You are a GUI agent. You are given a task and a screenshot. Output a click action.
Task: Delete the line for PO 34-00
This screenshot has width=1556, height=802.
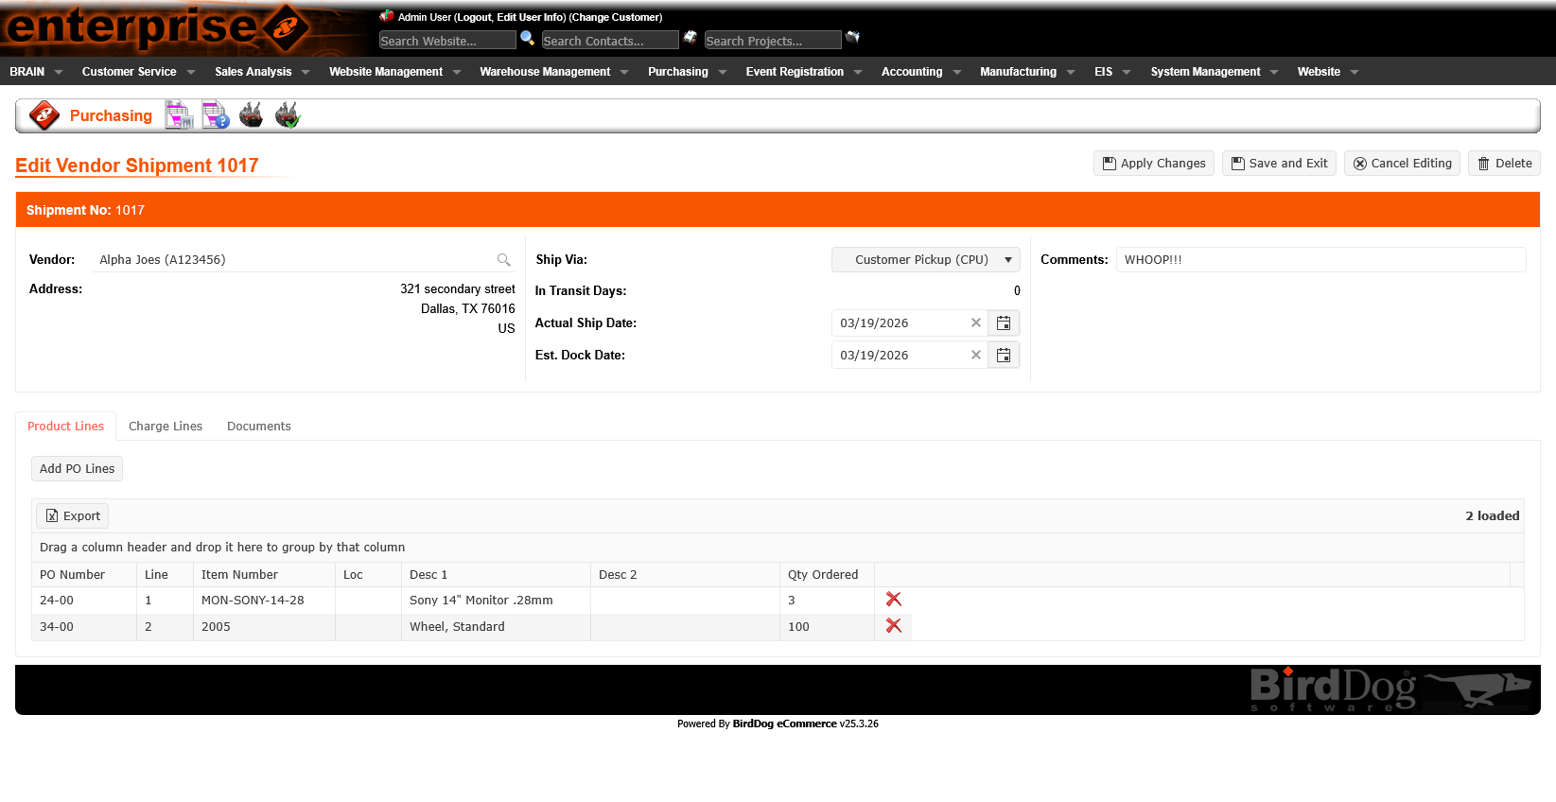coord(894,626)
